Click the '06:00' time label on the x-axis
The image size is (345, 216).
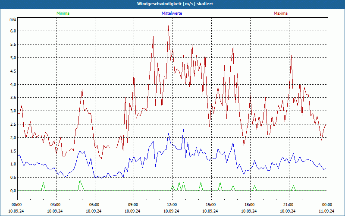[x=95, y=205]
